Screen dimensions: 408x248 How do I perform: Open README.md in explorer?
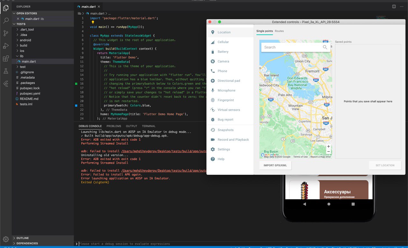43,99
